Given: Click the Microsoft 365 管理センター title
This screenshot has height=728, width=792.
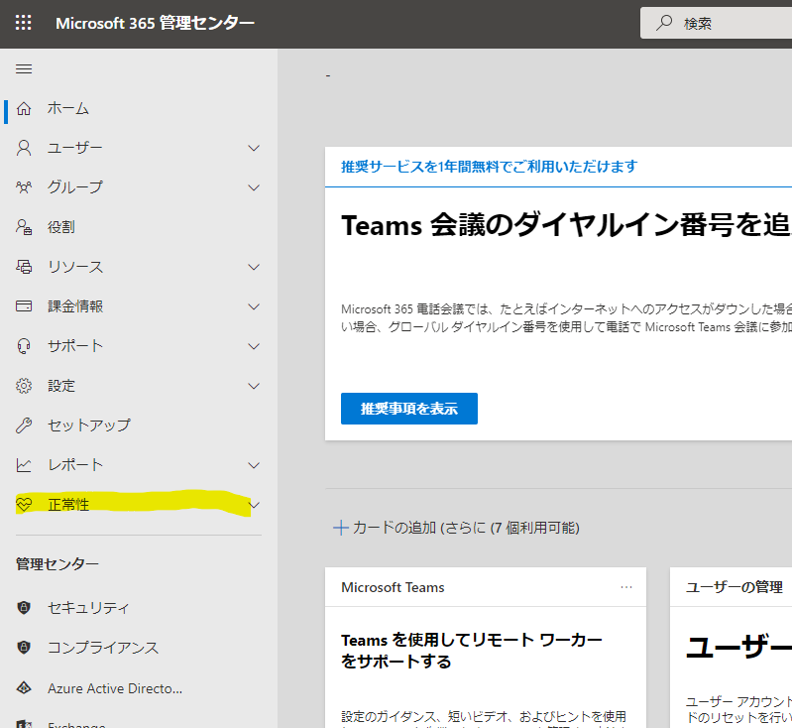Looking at the screenshot, I should coord(155,23).
